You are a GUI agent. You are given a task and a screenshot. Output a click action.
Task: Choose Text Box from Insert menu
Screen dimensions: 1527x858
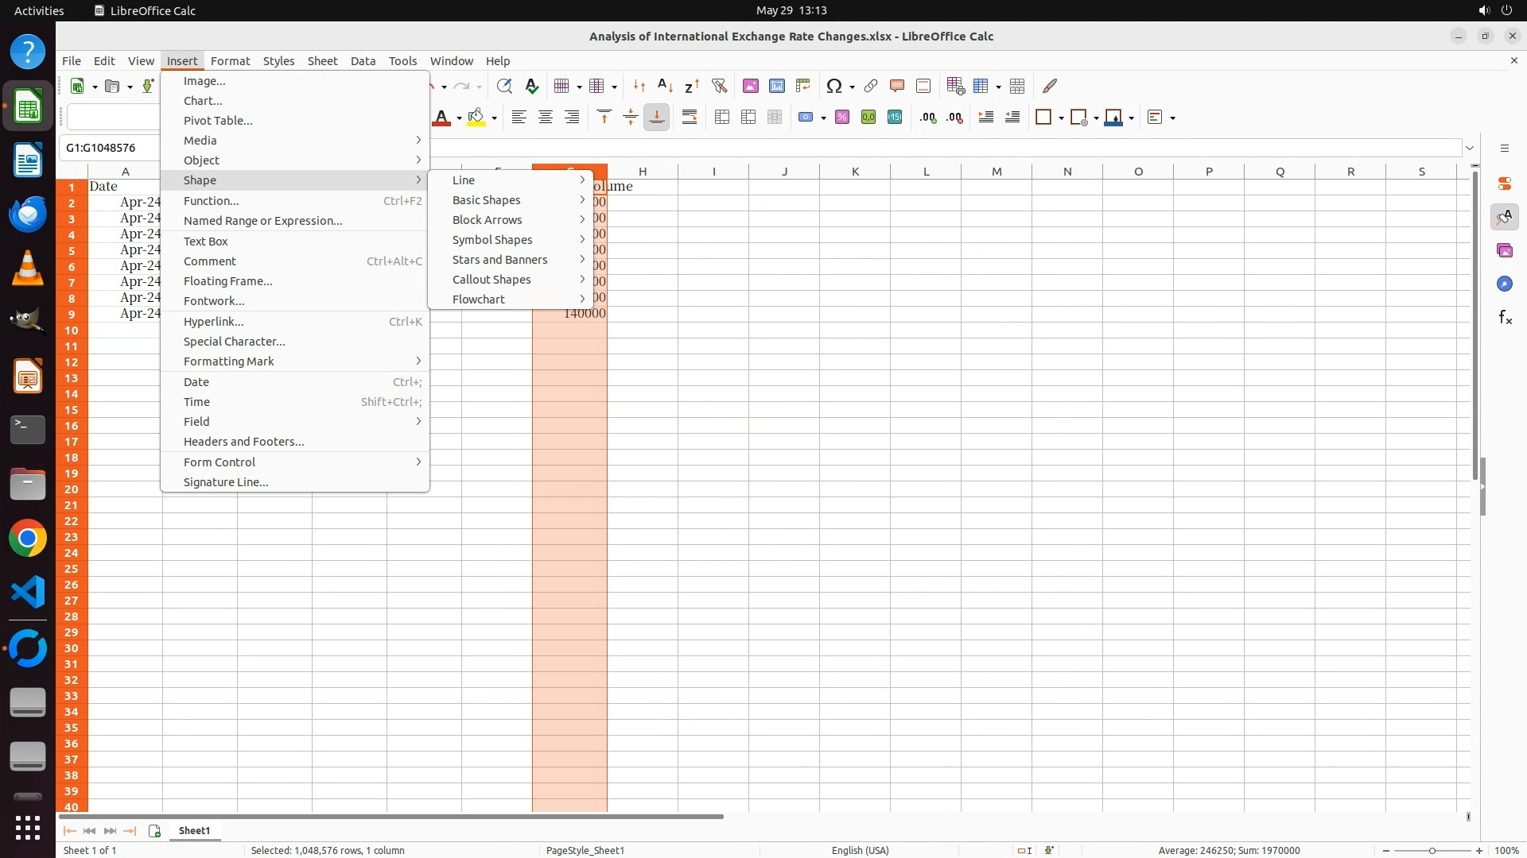click(x=206, y=242)
